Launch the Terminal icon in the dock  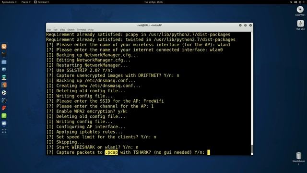[4, 54]
